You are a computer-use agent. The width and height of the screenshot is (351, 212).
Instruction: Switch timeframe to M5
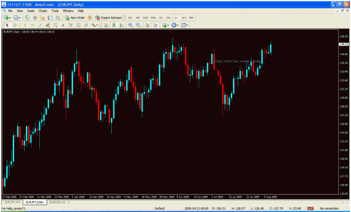point(138,18)
